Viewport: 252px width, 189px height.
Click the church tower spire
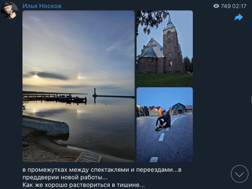click(170, 22)
